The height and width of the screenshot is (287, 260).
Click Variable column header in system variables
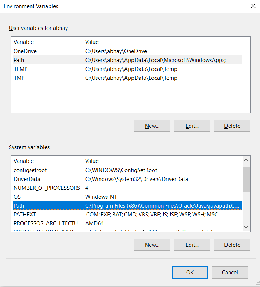pos(47,161)
